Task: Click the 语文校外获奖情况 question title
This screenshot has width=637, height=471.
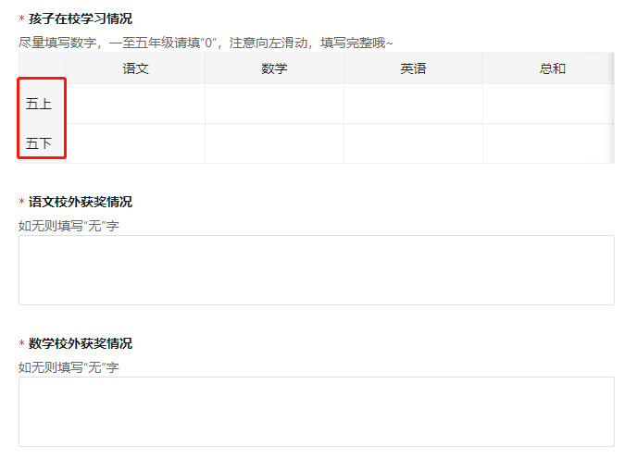Action: 80,202
